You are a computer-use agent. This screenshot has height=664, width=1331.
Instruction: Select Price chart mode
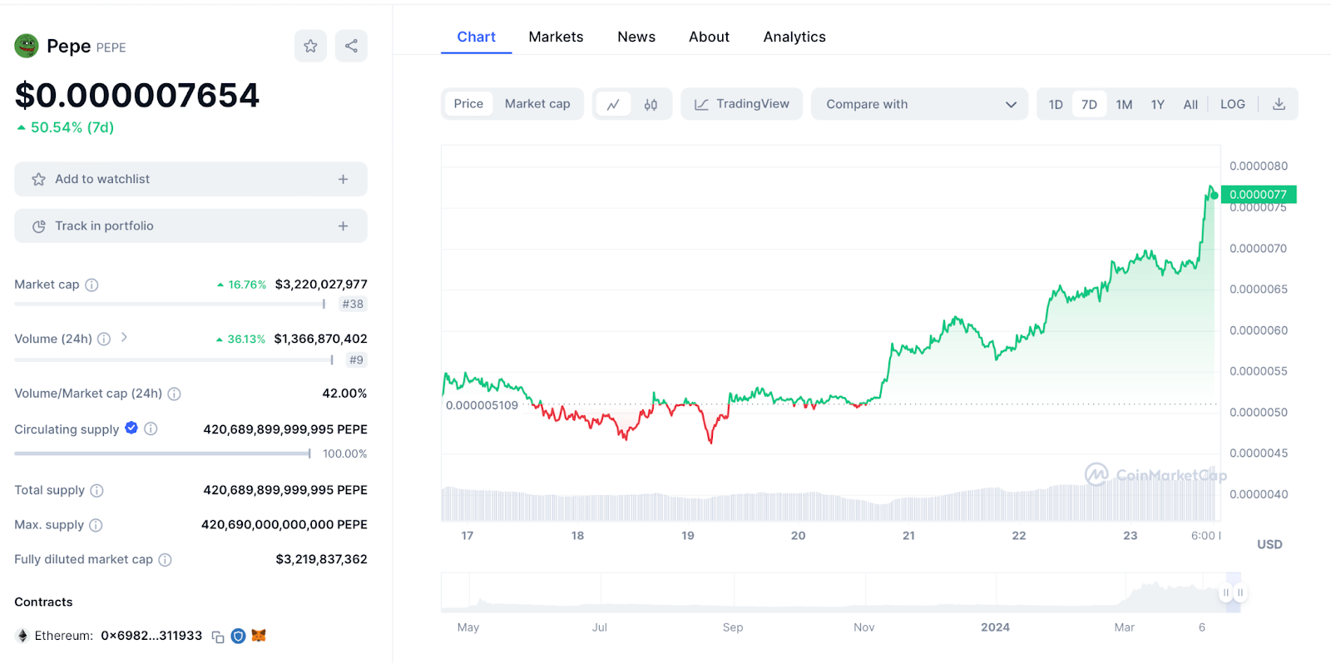(x=468, y=104)
